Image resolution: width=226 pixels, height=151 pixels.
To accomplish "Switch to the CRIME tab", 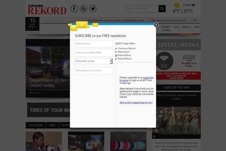I will [52, 125].
